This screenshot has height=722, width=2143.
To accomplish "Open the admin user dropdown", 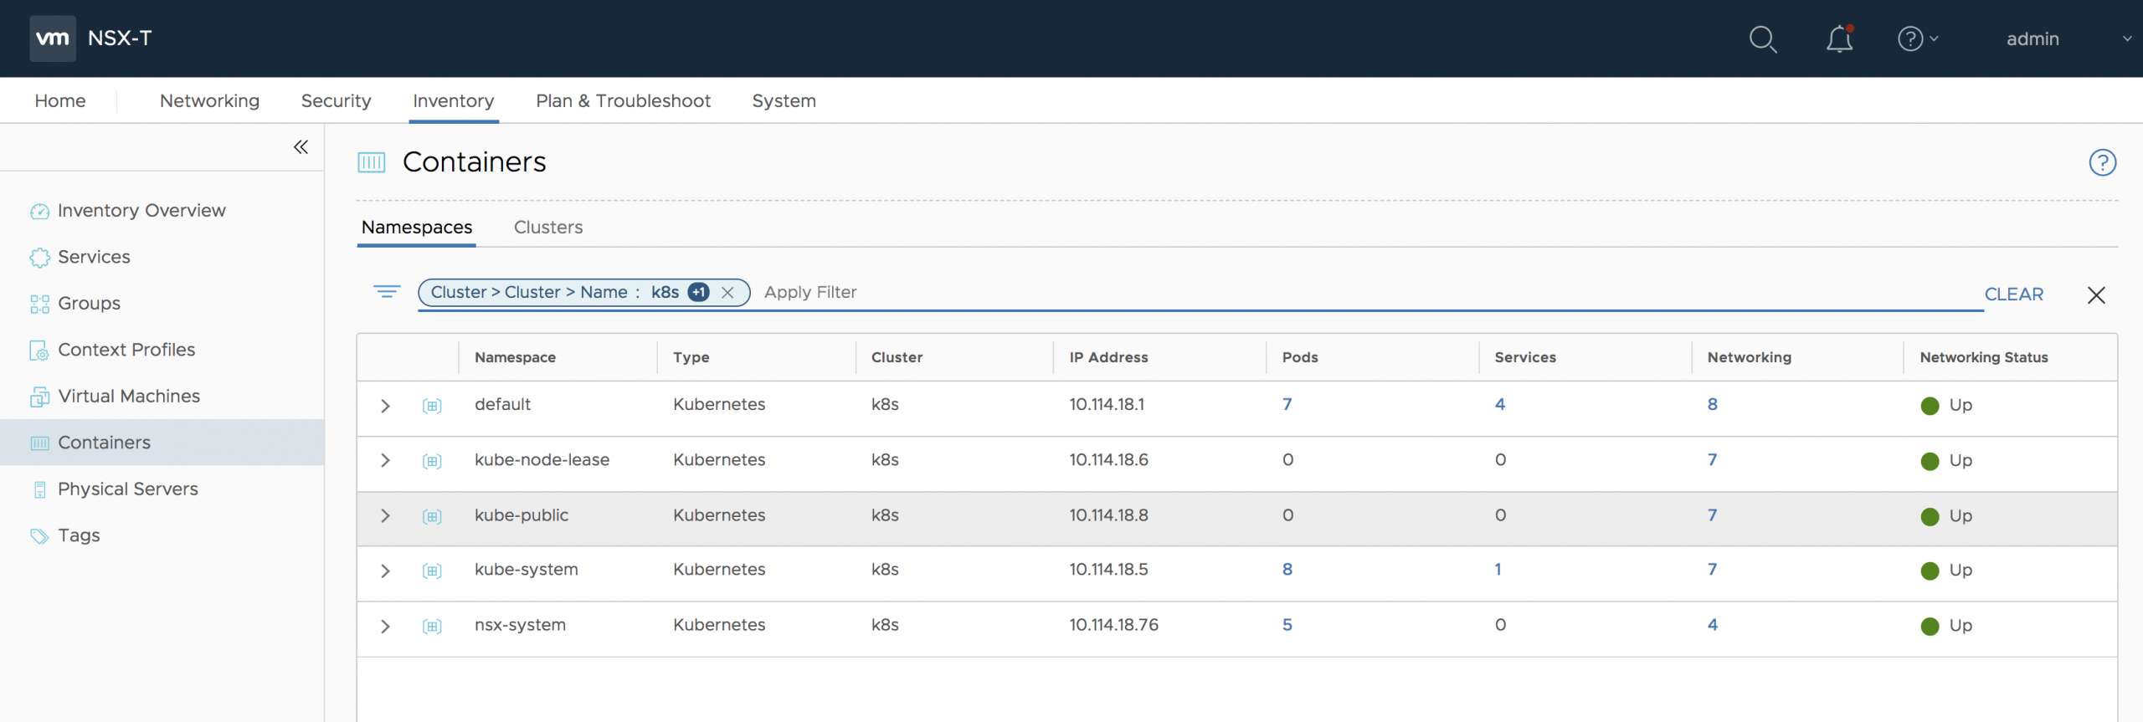I will point(2066,39).
